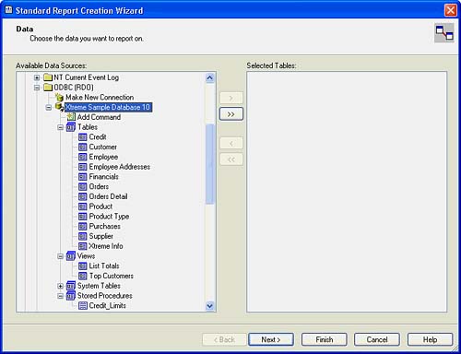461x354 pixels.
Task: Click the Finish button
Action: pyautogui.click(x=325, y=339)
